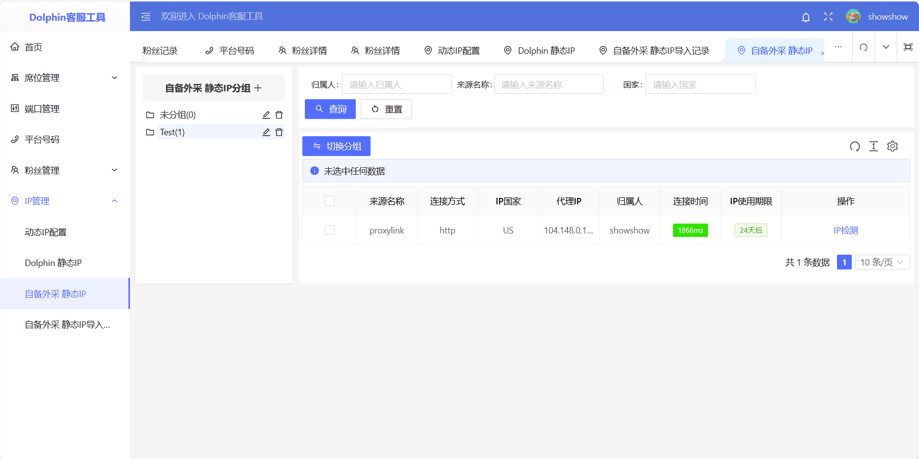Click the 查询 search button

(x=330, y=109)
